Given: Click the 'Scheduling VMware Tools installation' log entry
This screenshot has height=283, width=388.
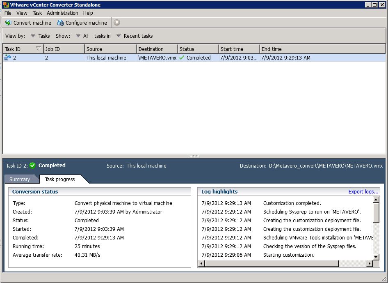Looking at the screenshot, I should (318, 238).
